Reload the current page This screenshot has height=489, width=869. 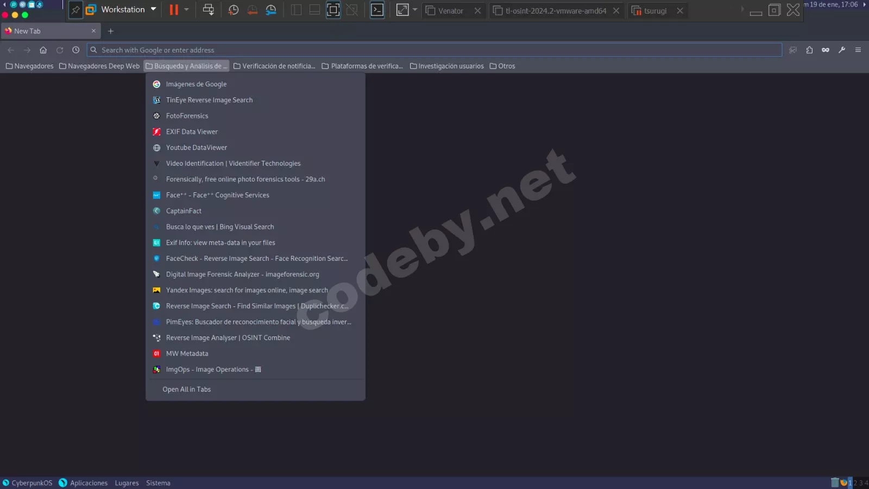pyautogui.click(x=59, y=49)
